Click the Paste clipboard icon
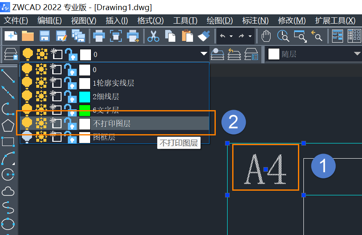Screen dimensions: 362x235 point(187,36)
